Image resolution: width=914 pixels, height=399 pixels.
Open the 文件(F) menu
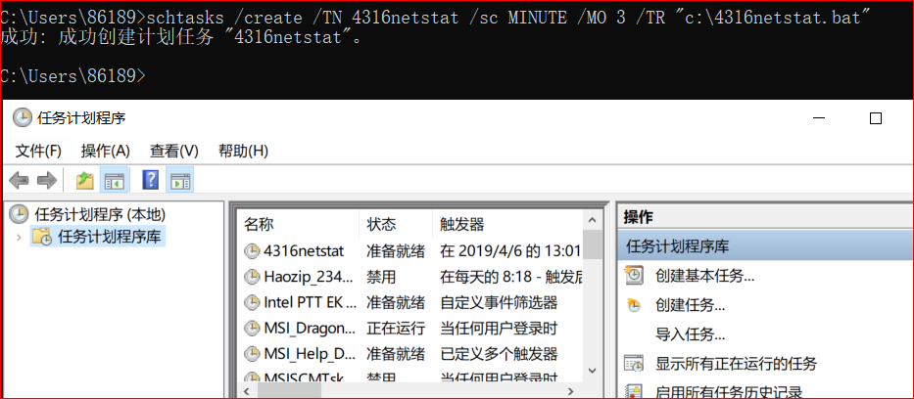38,152
